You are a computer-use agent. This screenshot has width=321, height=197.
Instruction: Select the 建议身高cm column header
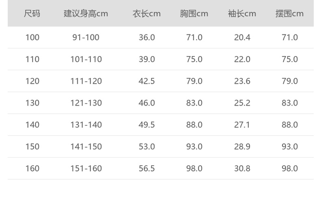[x=86, y=14]
